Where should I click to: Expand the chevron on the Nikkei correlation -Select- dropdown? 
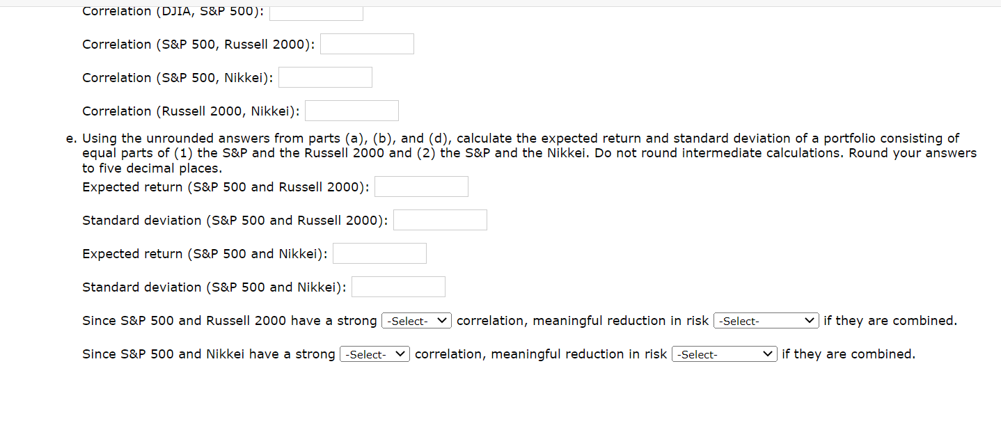[401, 354]
